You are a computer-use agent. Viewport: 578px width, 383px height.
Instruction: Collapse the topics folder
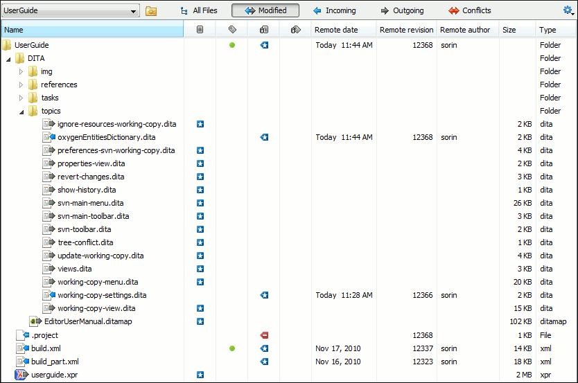[x=21, y=111]
